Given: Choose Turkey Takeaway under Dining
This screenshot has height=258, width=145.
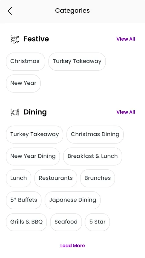Looking at the screenshot, I should pos(34,134).
